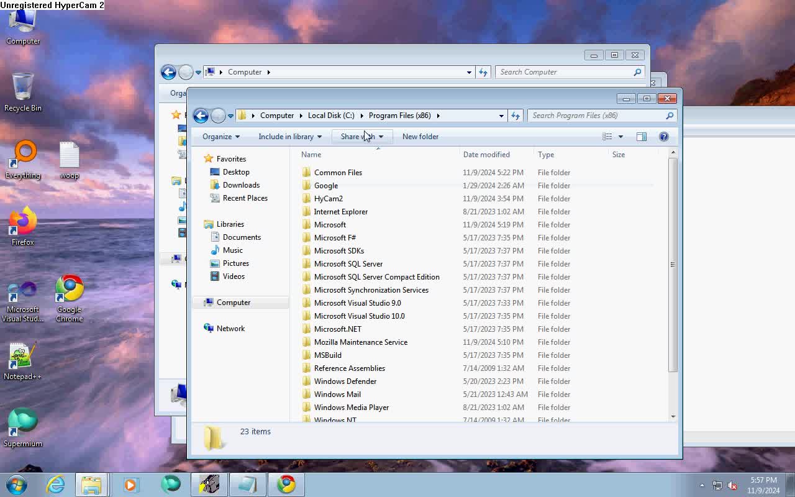Click the muted volume tray icon

tap(732, 485)
